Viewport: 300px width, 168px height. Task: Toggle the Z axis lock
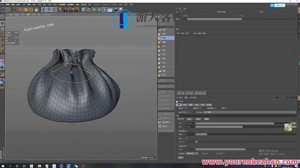point(54,9)
